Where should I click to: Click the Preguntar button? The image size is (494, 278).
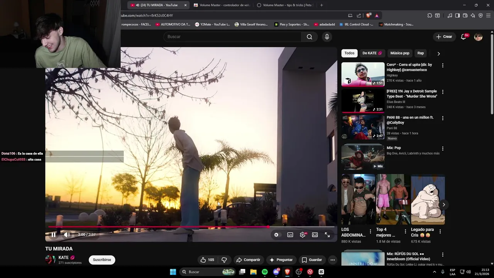pyautogui.click(x=281, y=260)
